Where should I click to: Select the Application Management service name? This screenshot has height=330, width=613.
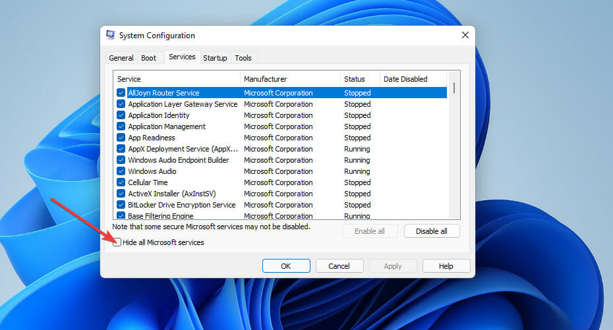click(x=167, y=126)
